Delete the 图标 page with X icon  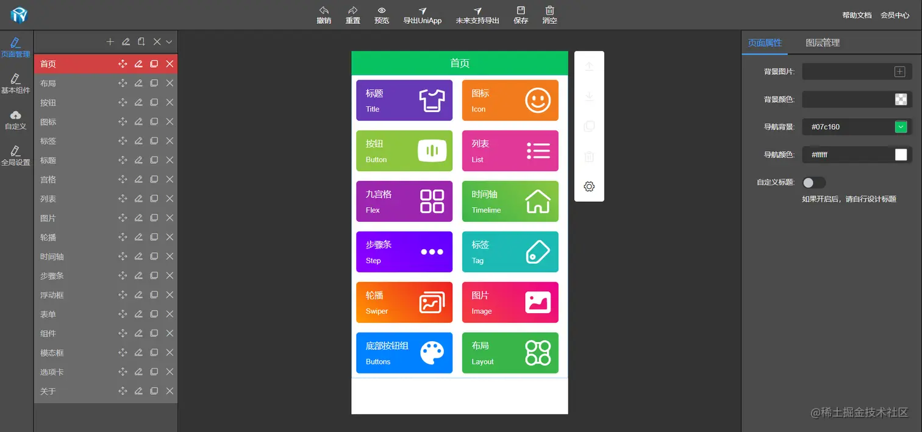[170, 122]
